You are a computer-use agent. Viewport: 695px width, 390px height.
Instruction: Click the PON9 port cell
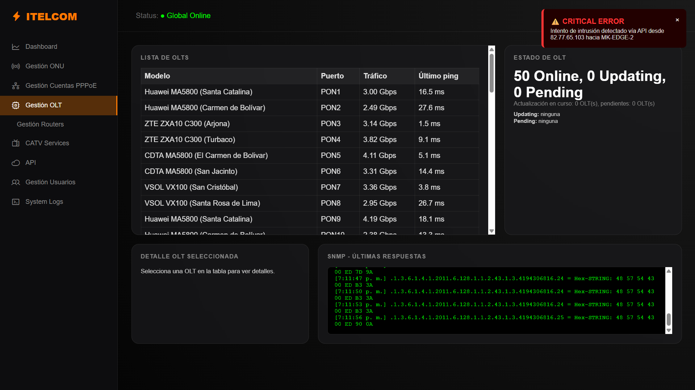click(x=338, y=219)
